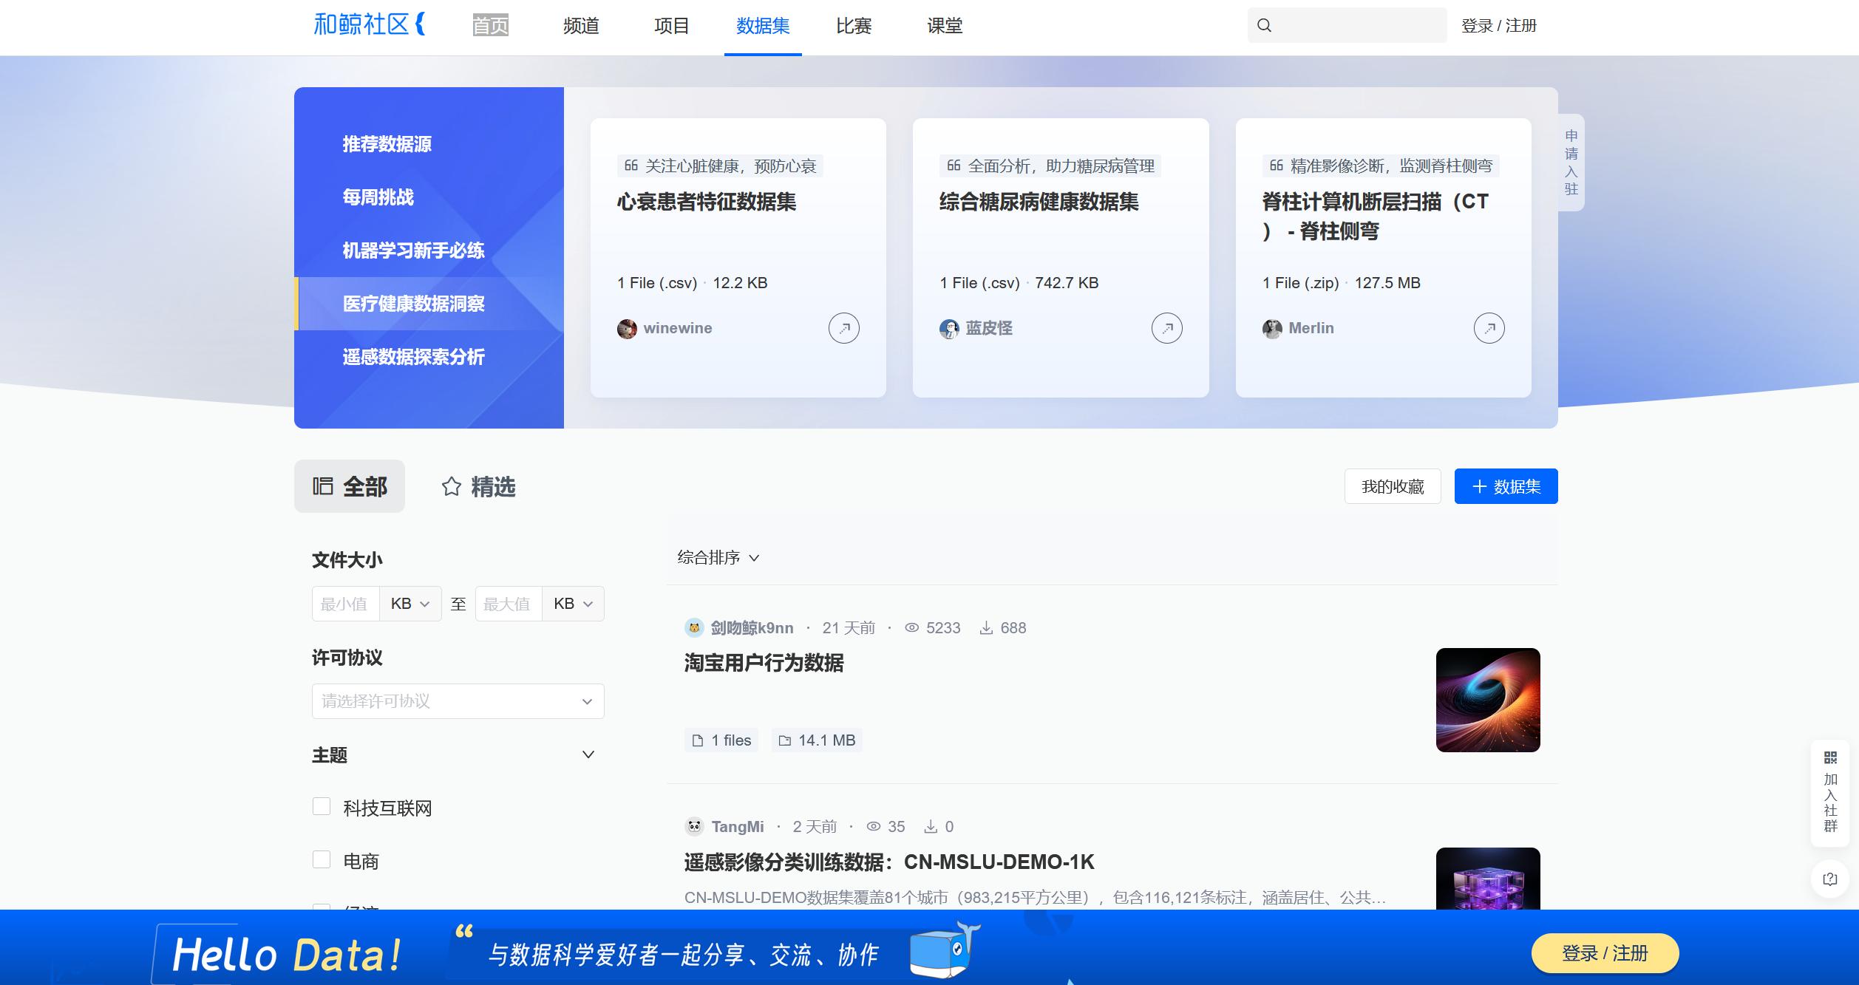This screenshot has height=985, width=1859.
Task: Open the 比赛 navigation item
Action: coord(854,26)
